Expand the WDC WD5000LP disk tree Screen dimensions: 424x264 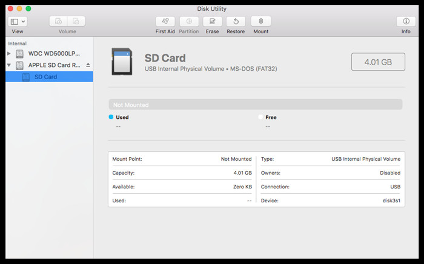pyautogui.click(x=9, y=53)
